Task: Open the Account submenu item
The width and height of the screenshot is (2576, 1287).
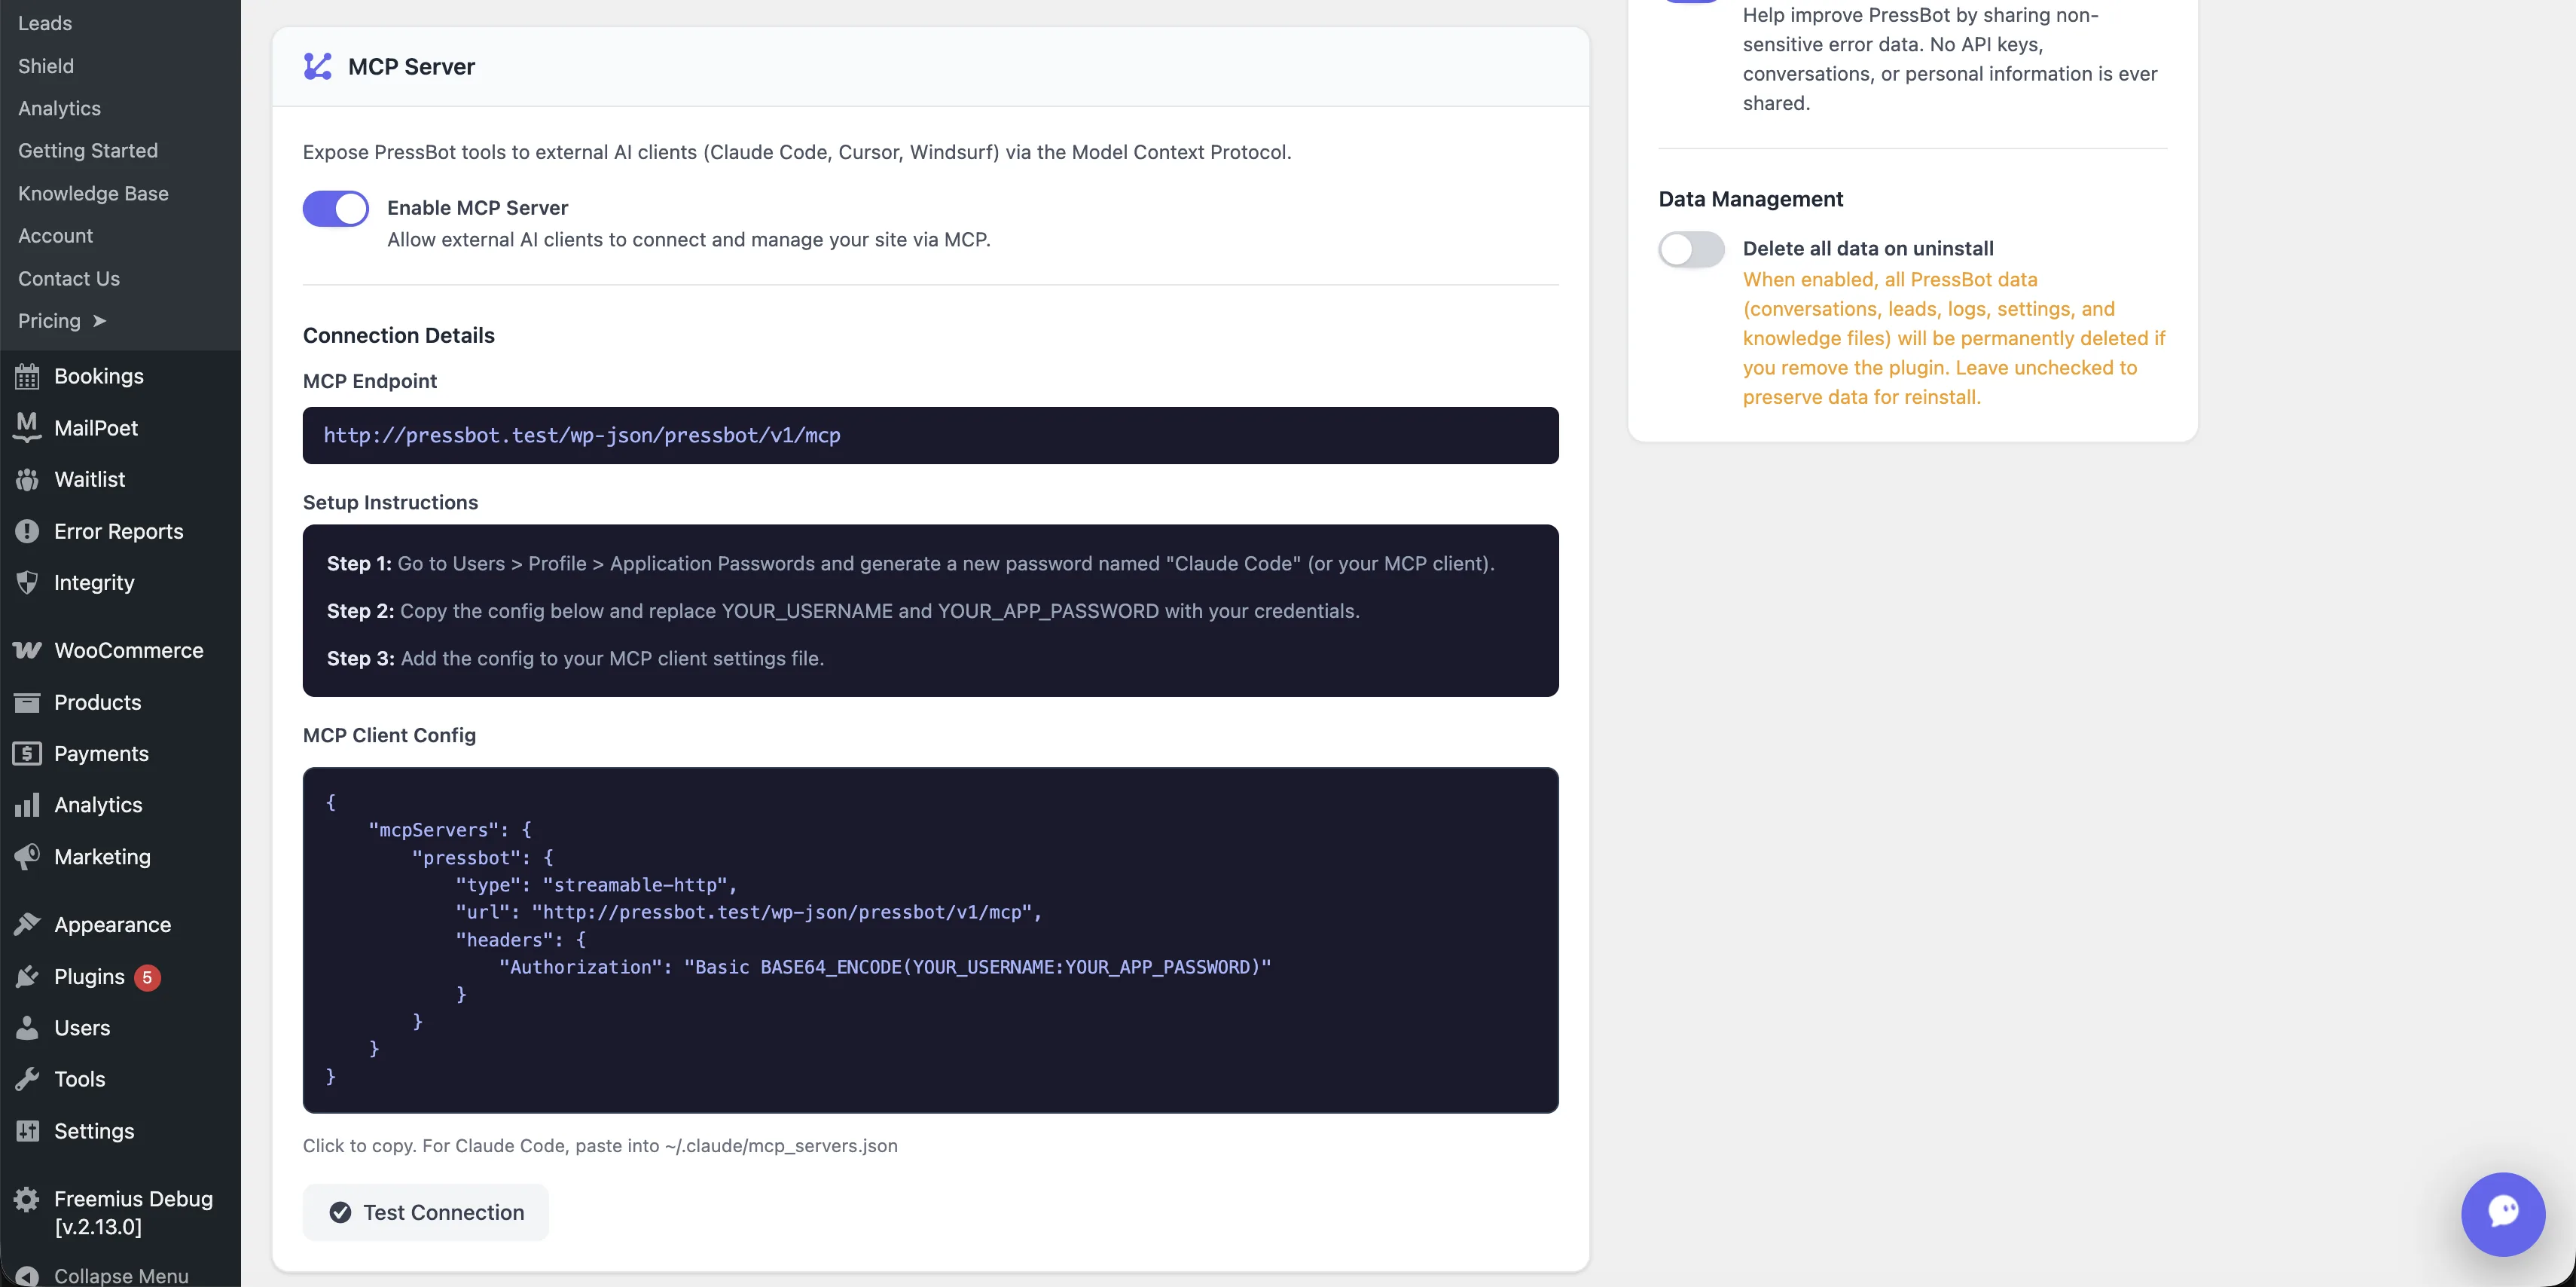Action: (55, 235)
